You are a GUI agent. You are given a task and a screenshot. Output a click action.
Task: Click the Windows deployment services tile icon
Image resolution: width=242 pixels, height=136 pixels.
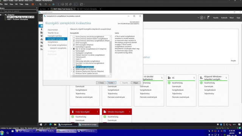click(201, 78)
